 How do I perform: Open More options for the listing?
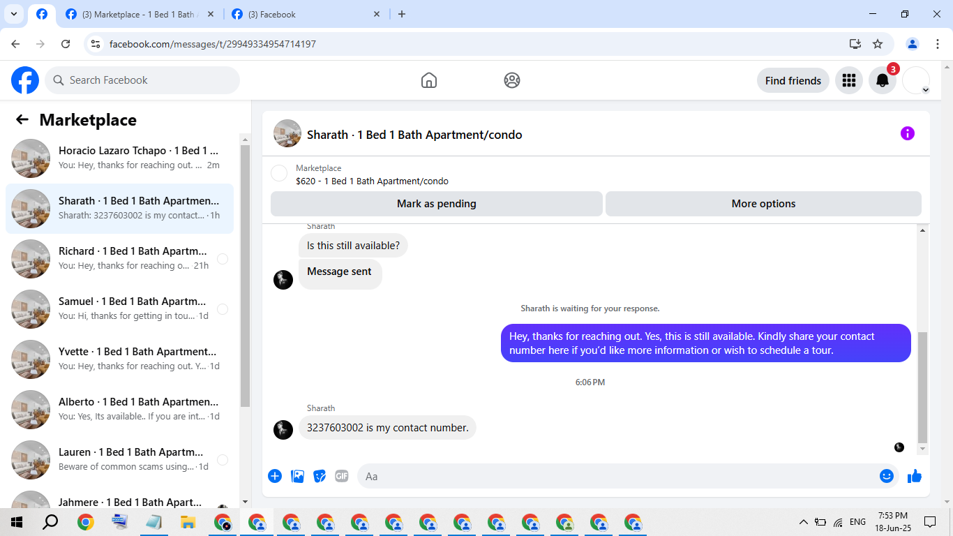763,204
